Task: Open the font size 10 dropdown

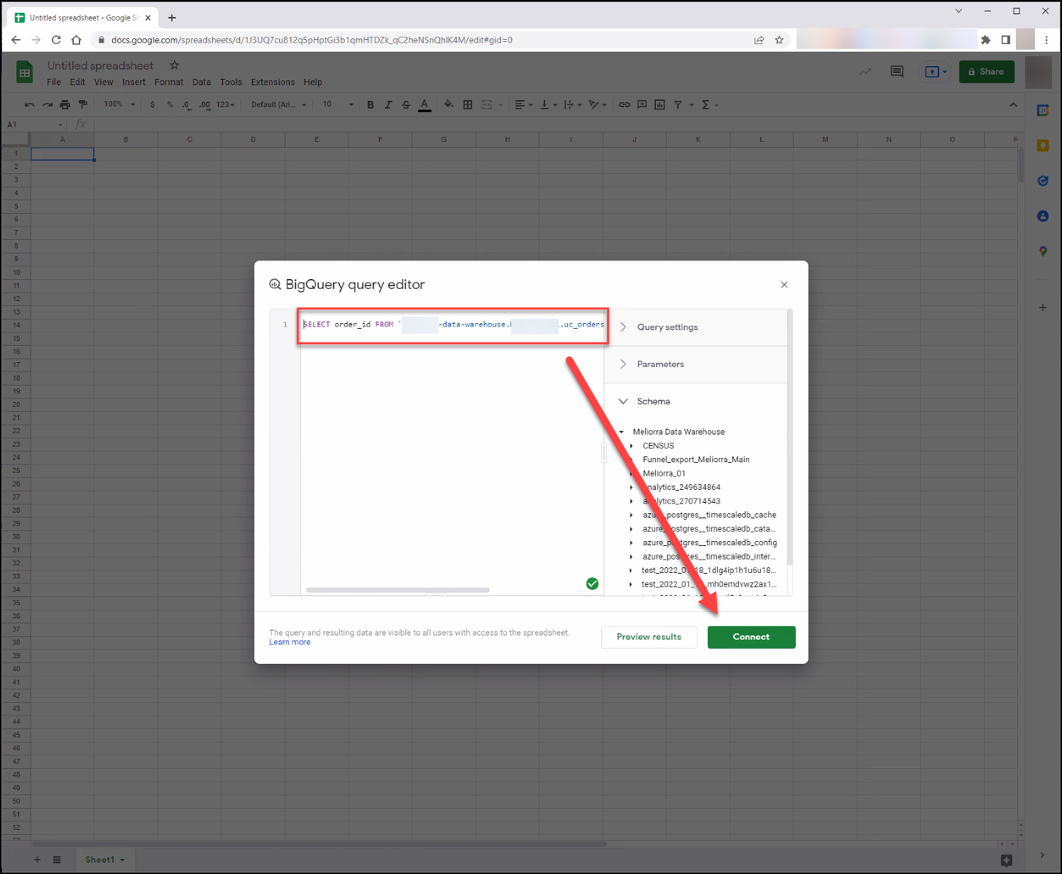Action: tap(337, 104)
